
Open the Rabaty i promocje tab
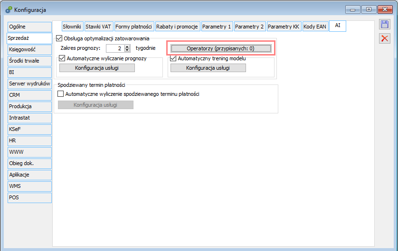point(177,27)
